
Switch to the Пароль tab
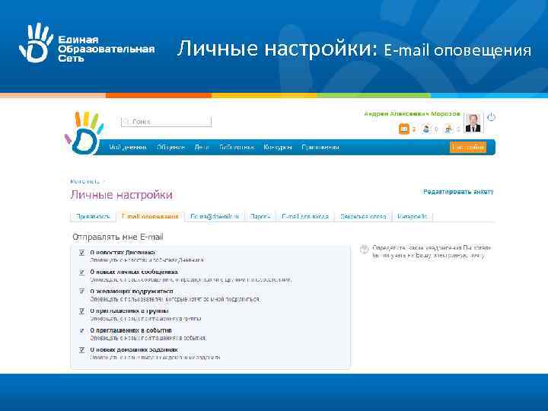pos(260,217)
